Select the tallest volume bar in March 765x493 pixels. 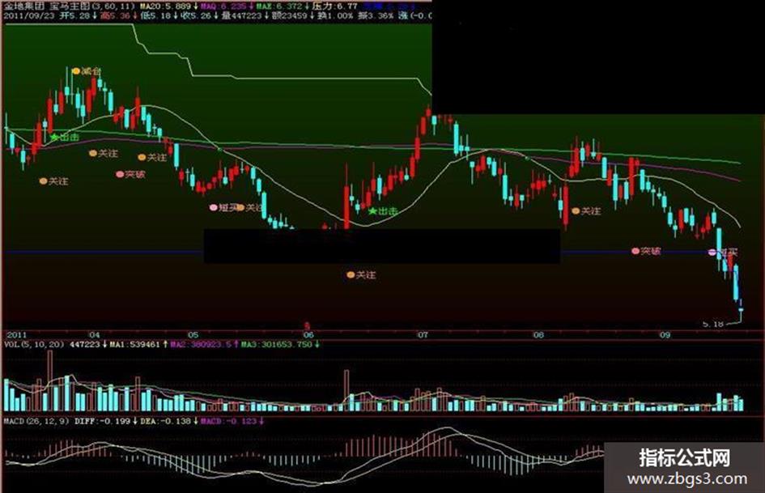[49, 380]
